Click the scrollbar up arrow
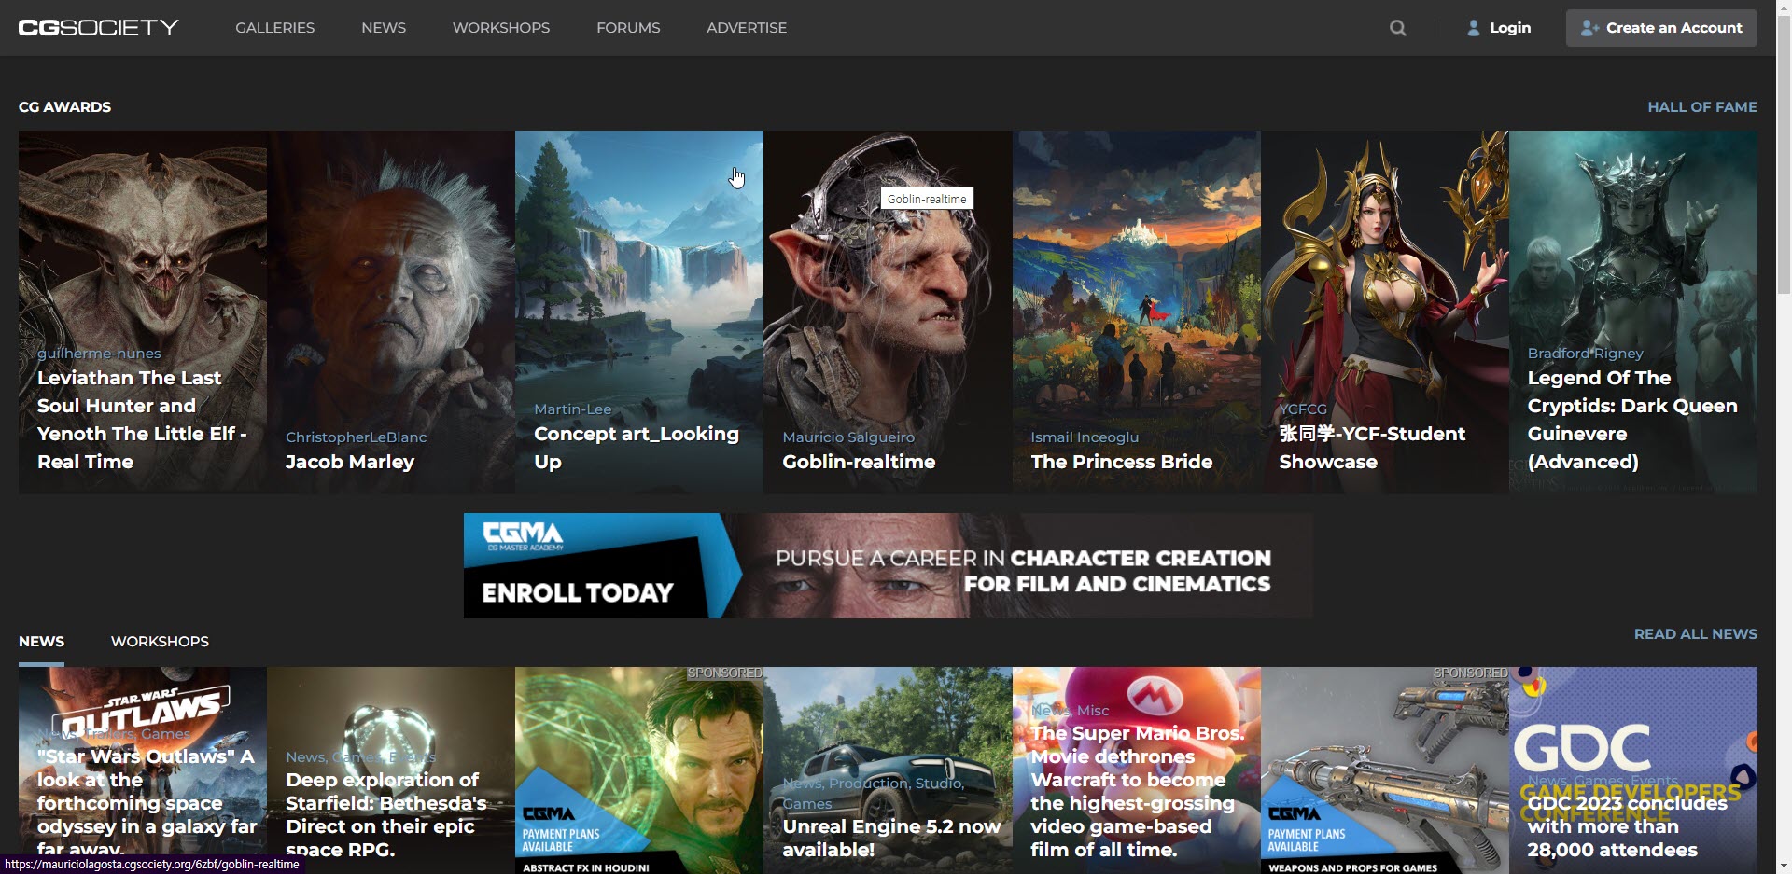This screenshot has width=1792, height=874. [1784, 7]
